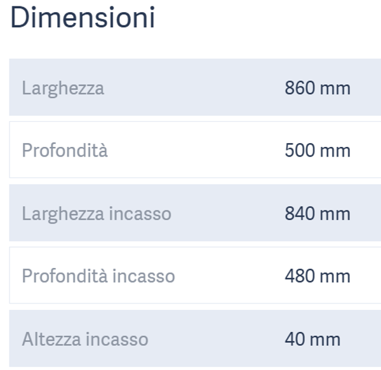Select the Profondità incasso label
381x370 pixels.
coord(98,276)
